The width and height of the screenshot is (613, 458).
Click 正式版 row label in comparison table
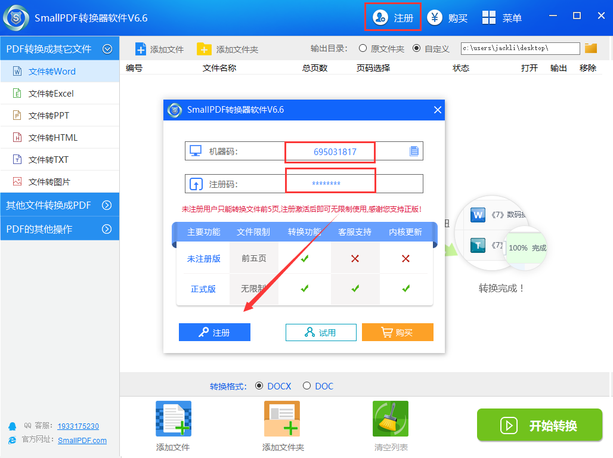point(203,289)
